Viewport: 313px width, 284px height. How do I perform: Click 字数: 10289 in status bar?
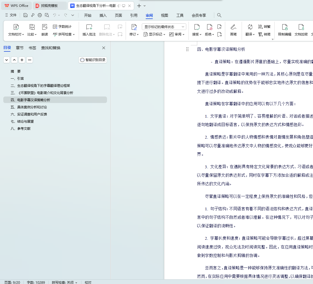pos(36,282)
